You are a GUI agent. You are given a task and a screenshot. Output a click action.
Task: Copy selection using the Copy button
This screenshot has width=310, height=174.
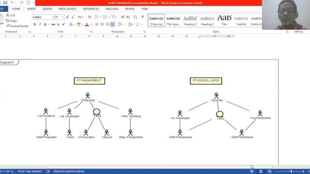point(11,20)
